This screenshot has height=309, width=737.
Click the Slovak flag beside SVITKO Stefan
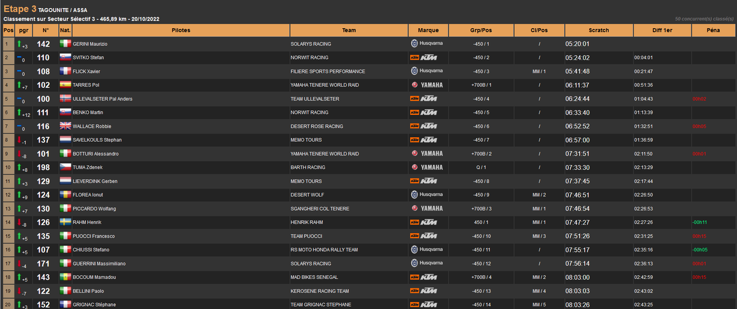pos(65,57)
